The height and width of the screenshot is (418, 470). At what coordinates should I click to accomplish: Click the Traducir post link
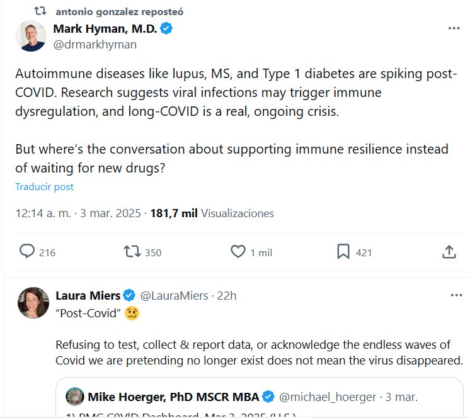click(x=44, y=186)
